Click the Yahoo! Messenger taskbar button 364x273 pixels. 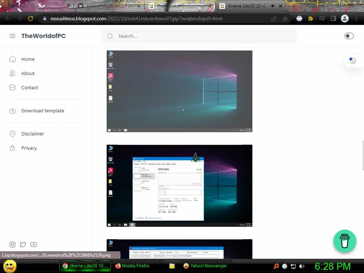coord(206,266)
